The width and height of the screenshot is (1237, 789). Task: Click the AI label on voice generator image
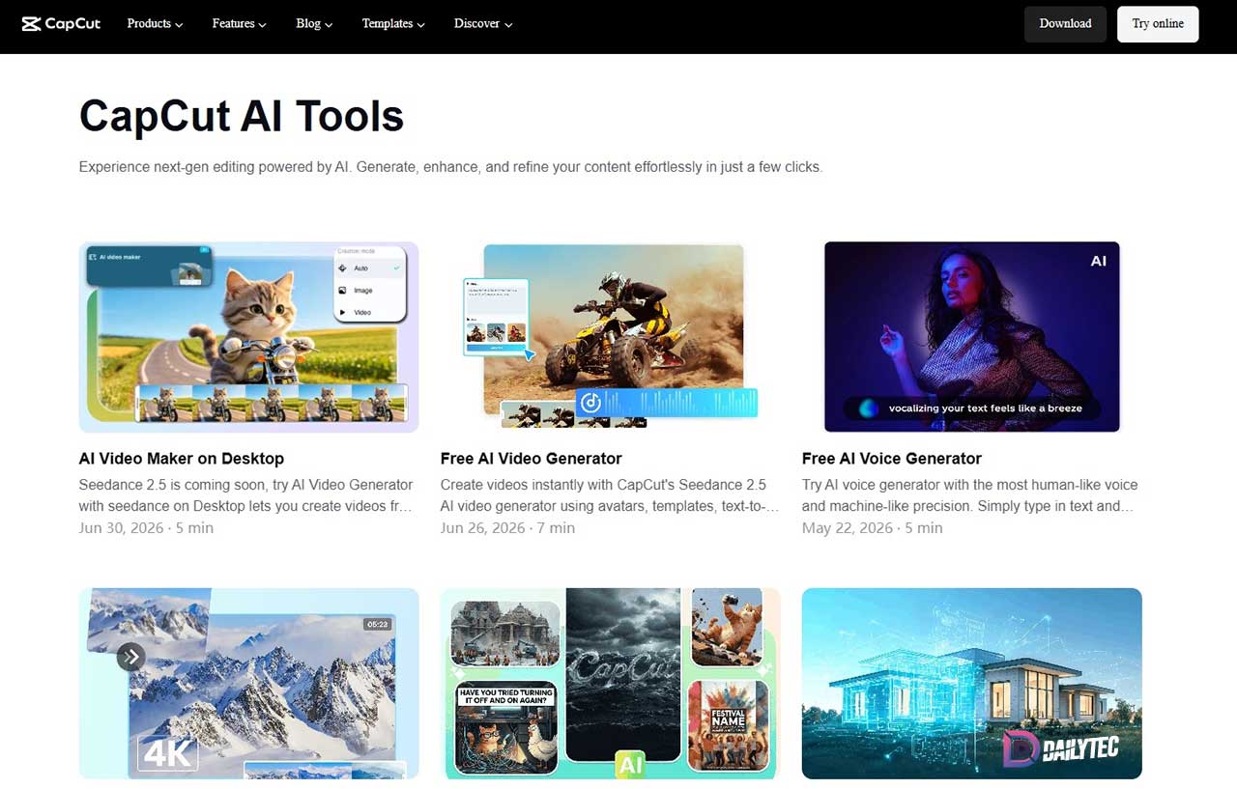coord(1099,261)
